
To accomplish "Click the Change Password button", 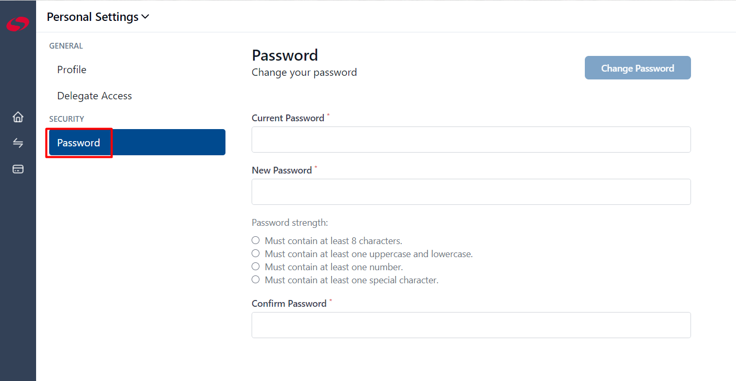I will click(x=638, y=68).
